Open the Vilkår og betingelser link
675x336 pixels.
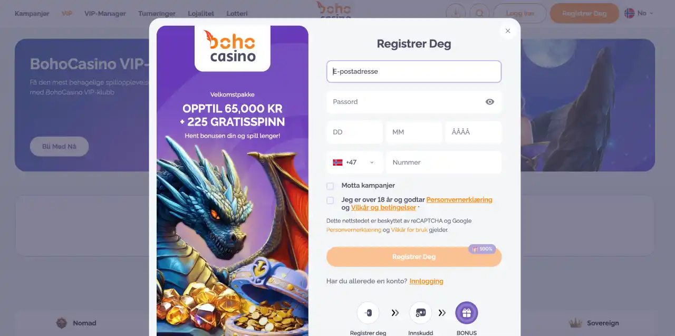click(383, 208)
